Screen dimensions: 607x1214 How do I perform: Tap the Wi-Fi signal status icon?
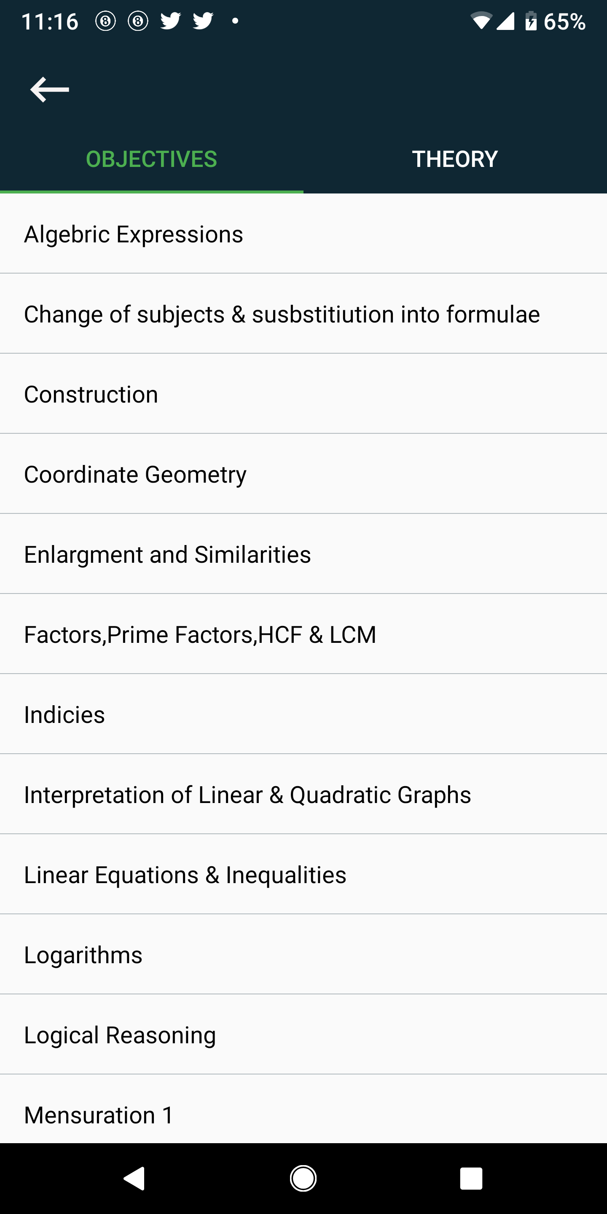pyautogui.click(x=481, y=21)
